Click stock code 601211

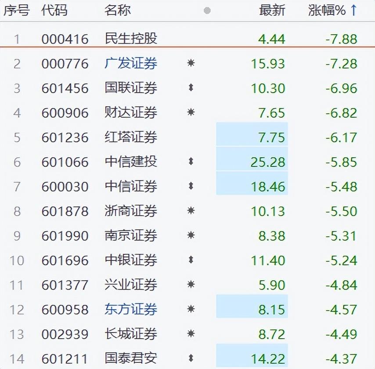[x=65, y=359]
